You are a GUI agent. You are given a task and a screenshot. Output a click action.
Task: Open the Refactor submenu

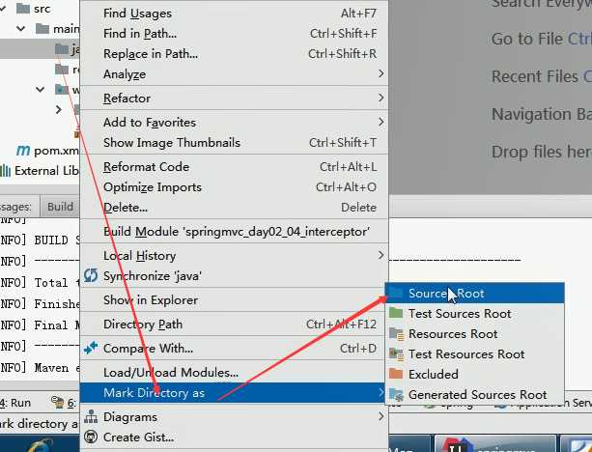234,99
